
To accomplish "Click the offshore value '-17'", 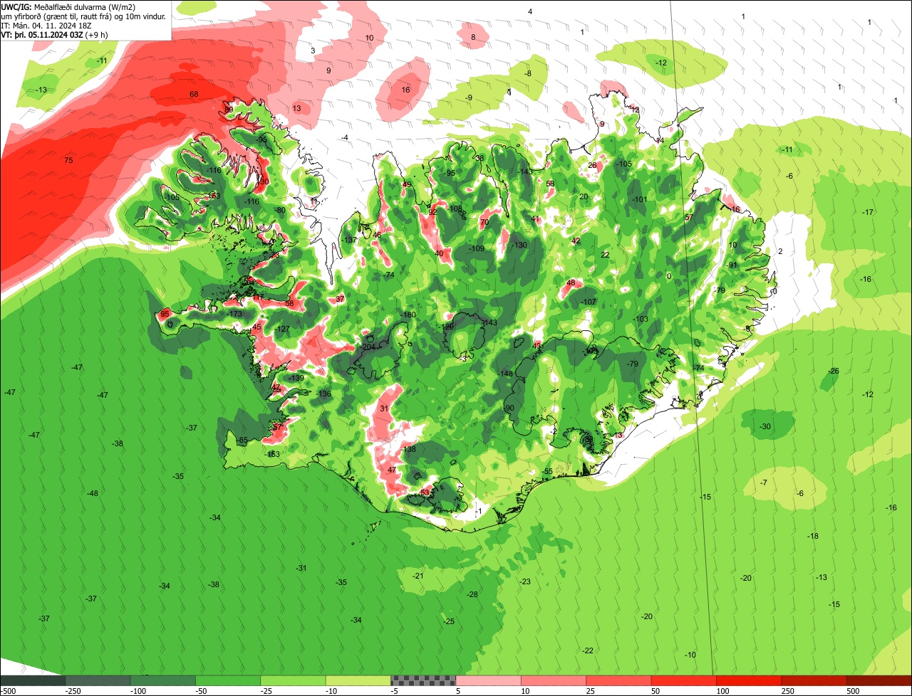I will (867, 212).
